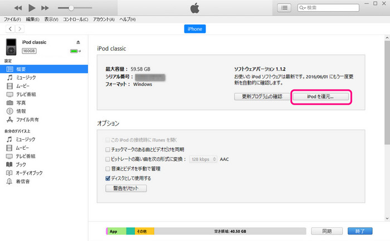
Task: Open the ファイル menu
Action: tap(12, 19)
